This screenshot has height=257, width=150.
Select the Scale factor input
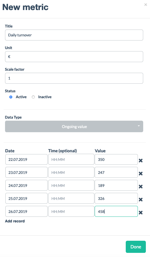pyautogui.click(x=74, y=78)
